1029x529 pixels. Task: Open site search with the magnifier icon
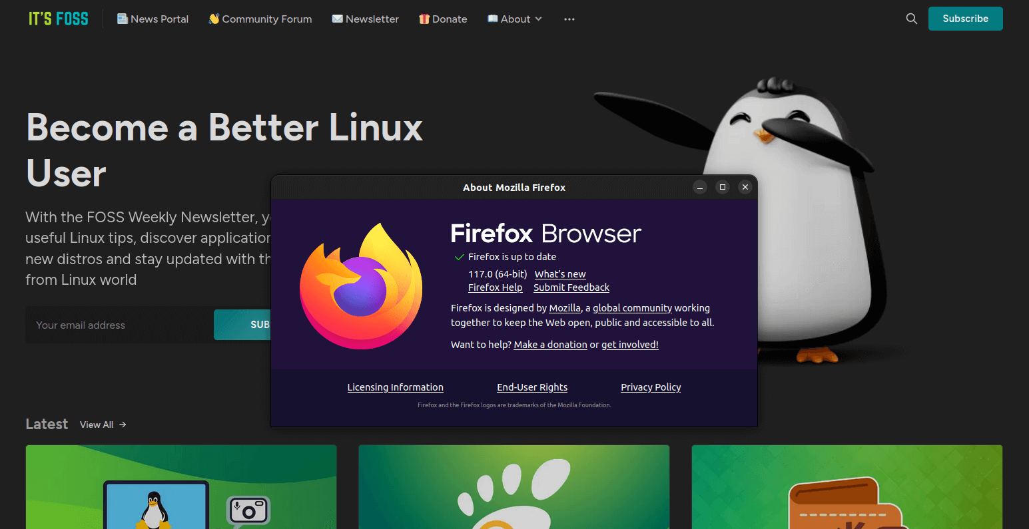[x=910, y=19]
